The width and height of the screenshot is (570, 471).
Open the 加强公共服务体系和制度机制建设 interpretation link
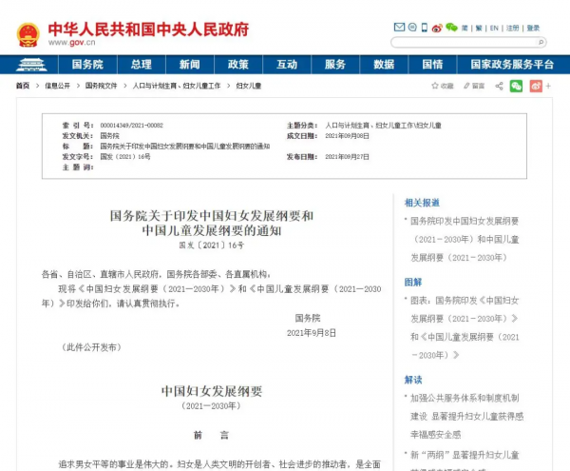coord(466,416)
